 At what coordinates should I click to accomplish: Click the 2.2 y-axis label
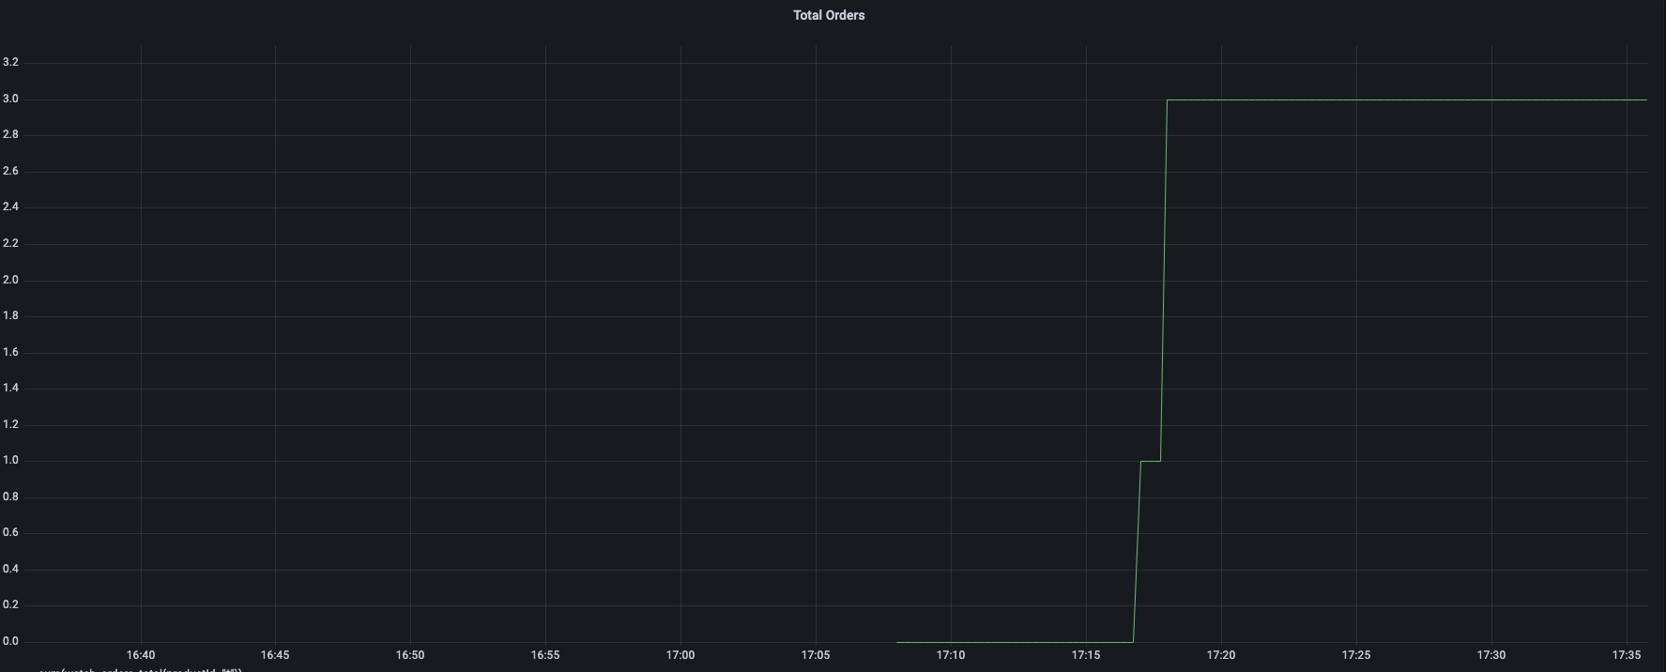point(11,243)
